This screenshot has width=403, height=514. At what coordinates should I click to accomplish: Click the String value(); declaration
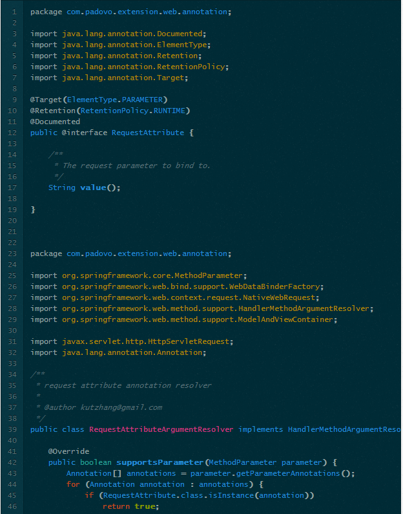pos(85,187)
